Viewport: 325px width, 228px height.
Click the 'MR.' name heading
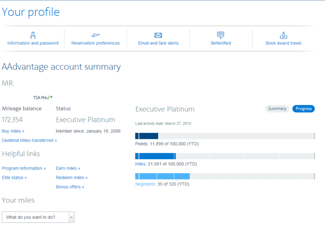pos(8,83)
